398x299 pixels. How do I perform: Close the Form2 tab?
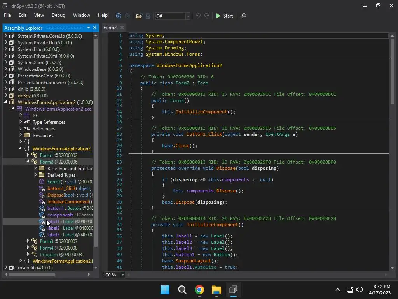(122, 28)
